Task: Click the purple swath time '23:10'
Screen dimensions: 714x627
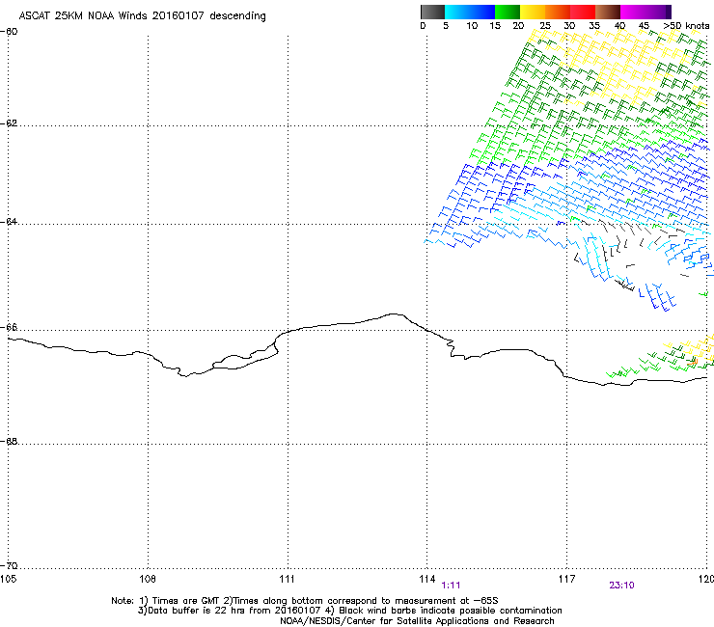Action: [621, 586]
